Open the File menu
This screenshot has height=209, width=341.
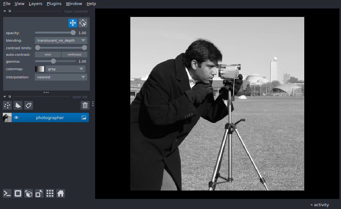pyautogui.click(x=7, y=4)
